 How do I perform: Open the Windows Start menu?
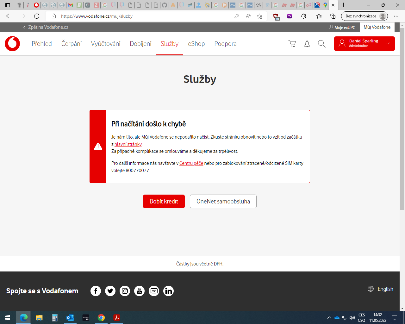pyautogui.click(x=8, y=318)
